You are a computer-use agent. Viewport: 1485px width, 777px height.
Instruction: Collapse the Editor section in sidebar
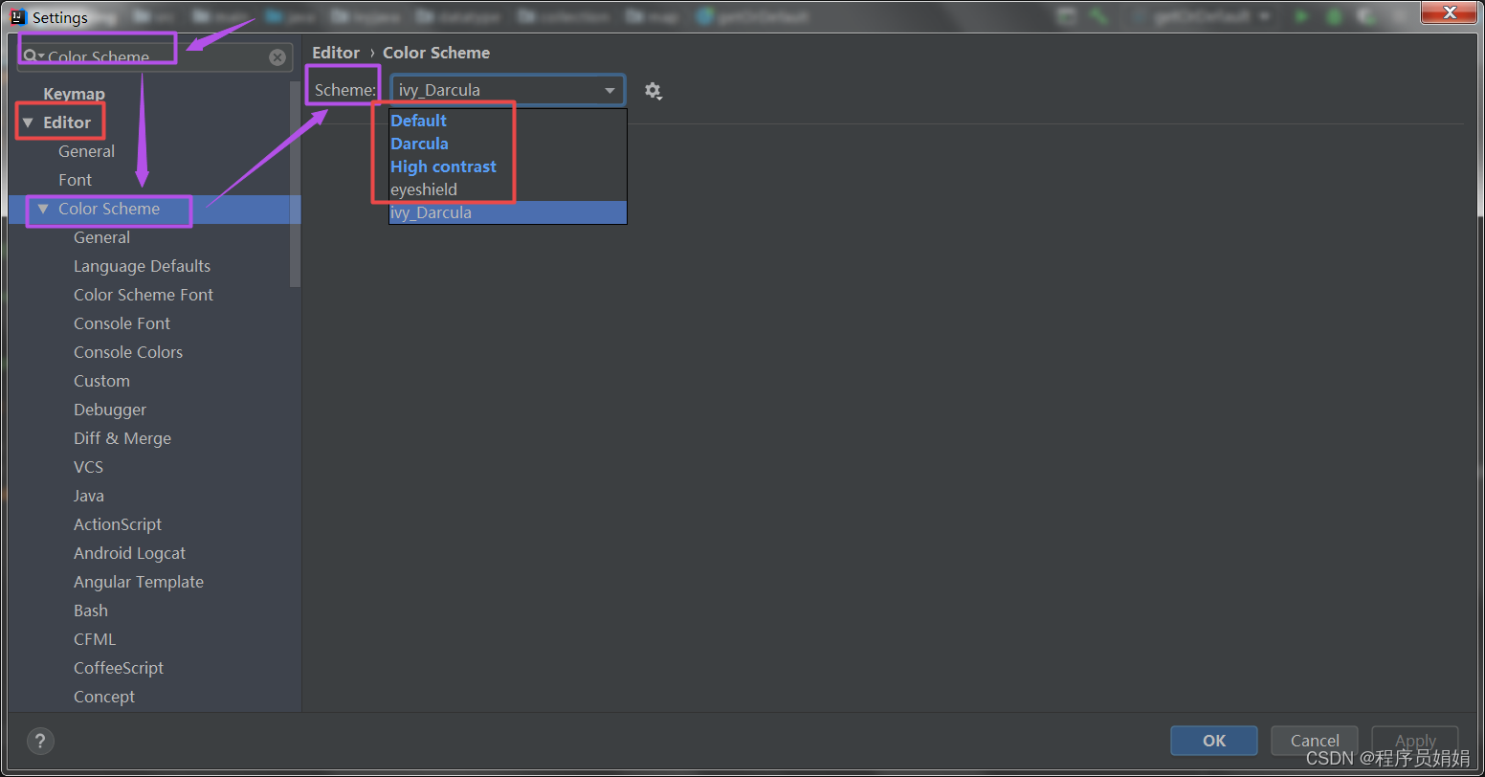tap(28, 122)
